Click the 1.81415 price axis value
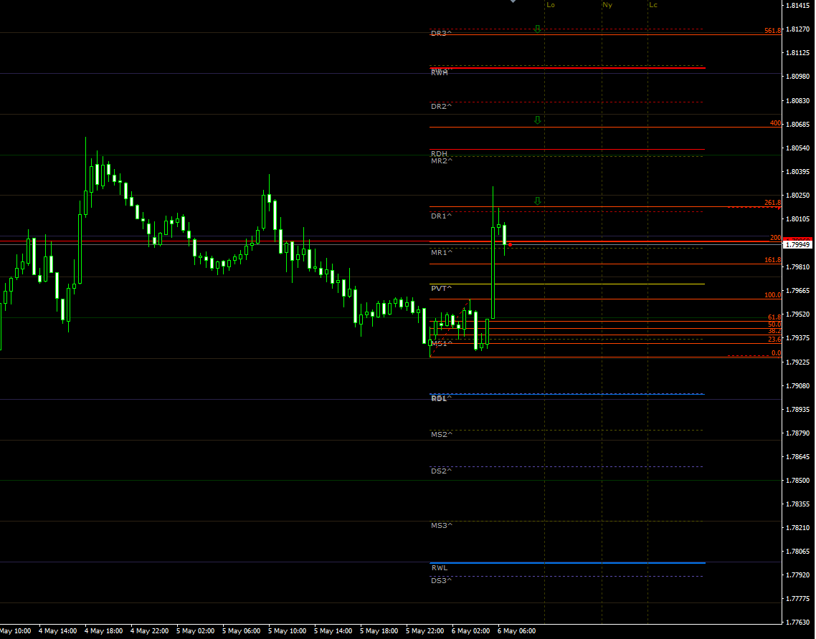Viewport: 816px width, 639px height. pos(798,6)
